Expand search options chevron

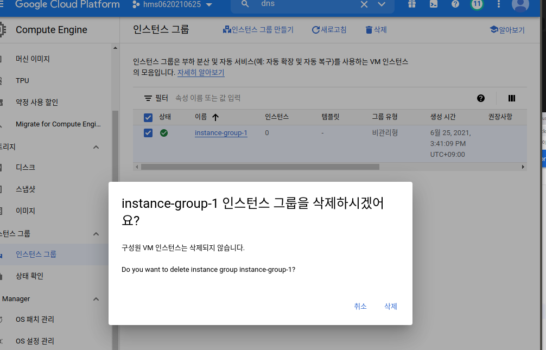[382, 4]
